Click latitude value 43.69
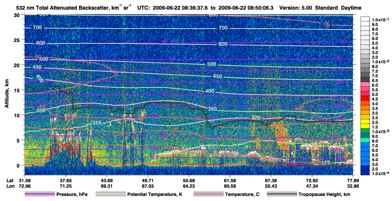 (x=107, y=181)
